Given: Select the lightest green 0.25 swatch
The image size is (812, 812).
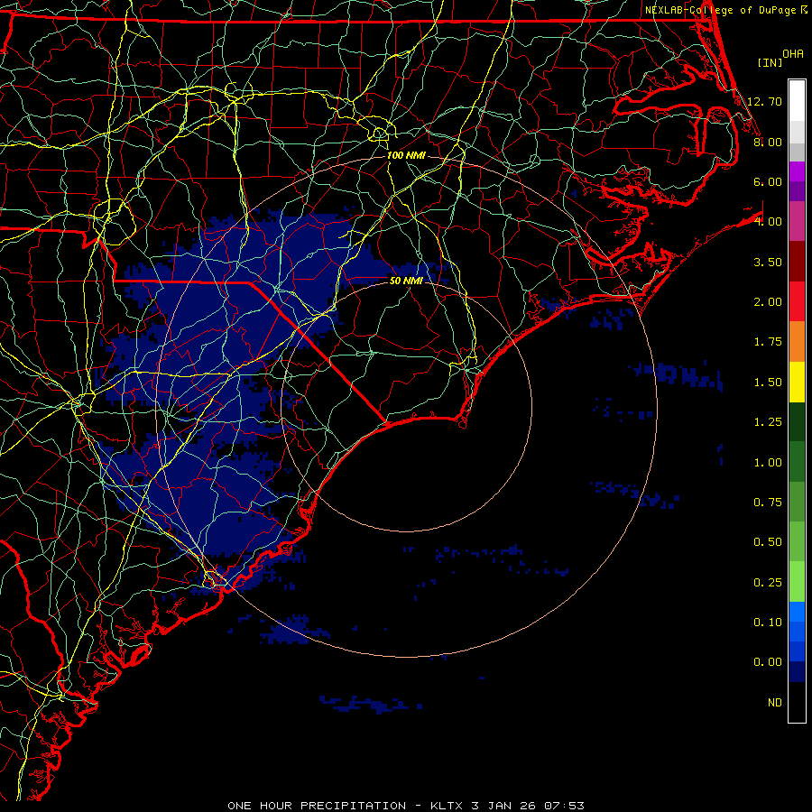Looking at the screenshot, I should point(797,582).
